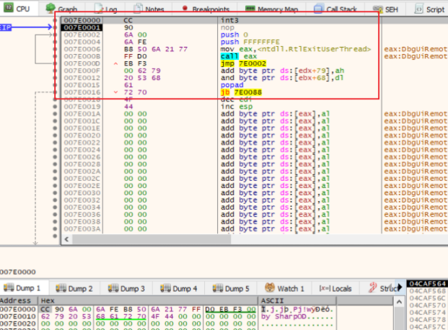Viewport: 448px width, 330px height.
Task: Select CC byte in dump row 007E0000
Action: click(45, 309)
